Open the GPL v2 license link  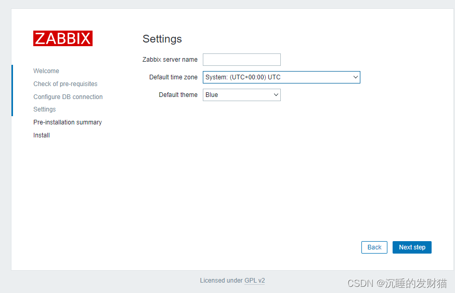point(254,281)
